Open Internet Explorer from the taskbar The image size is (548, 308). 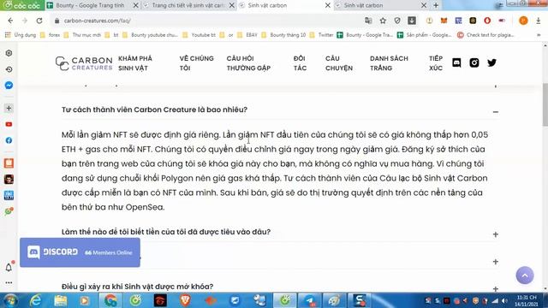click(x=36, y=300)
